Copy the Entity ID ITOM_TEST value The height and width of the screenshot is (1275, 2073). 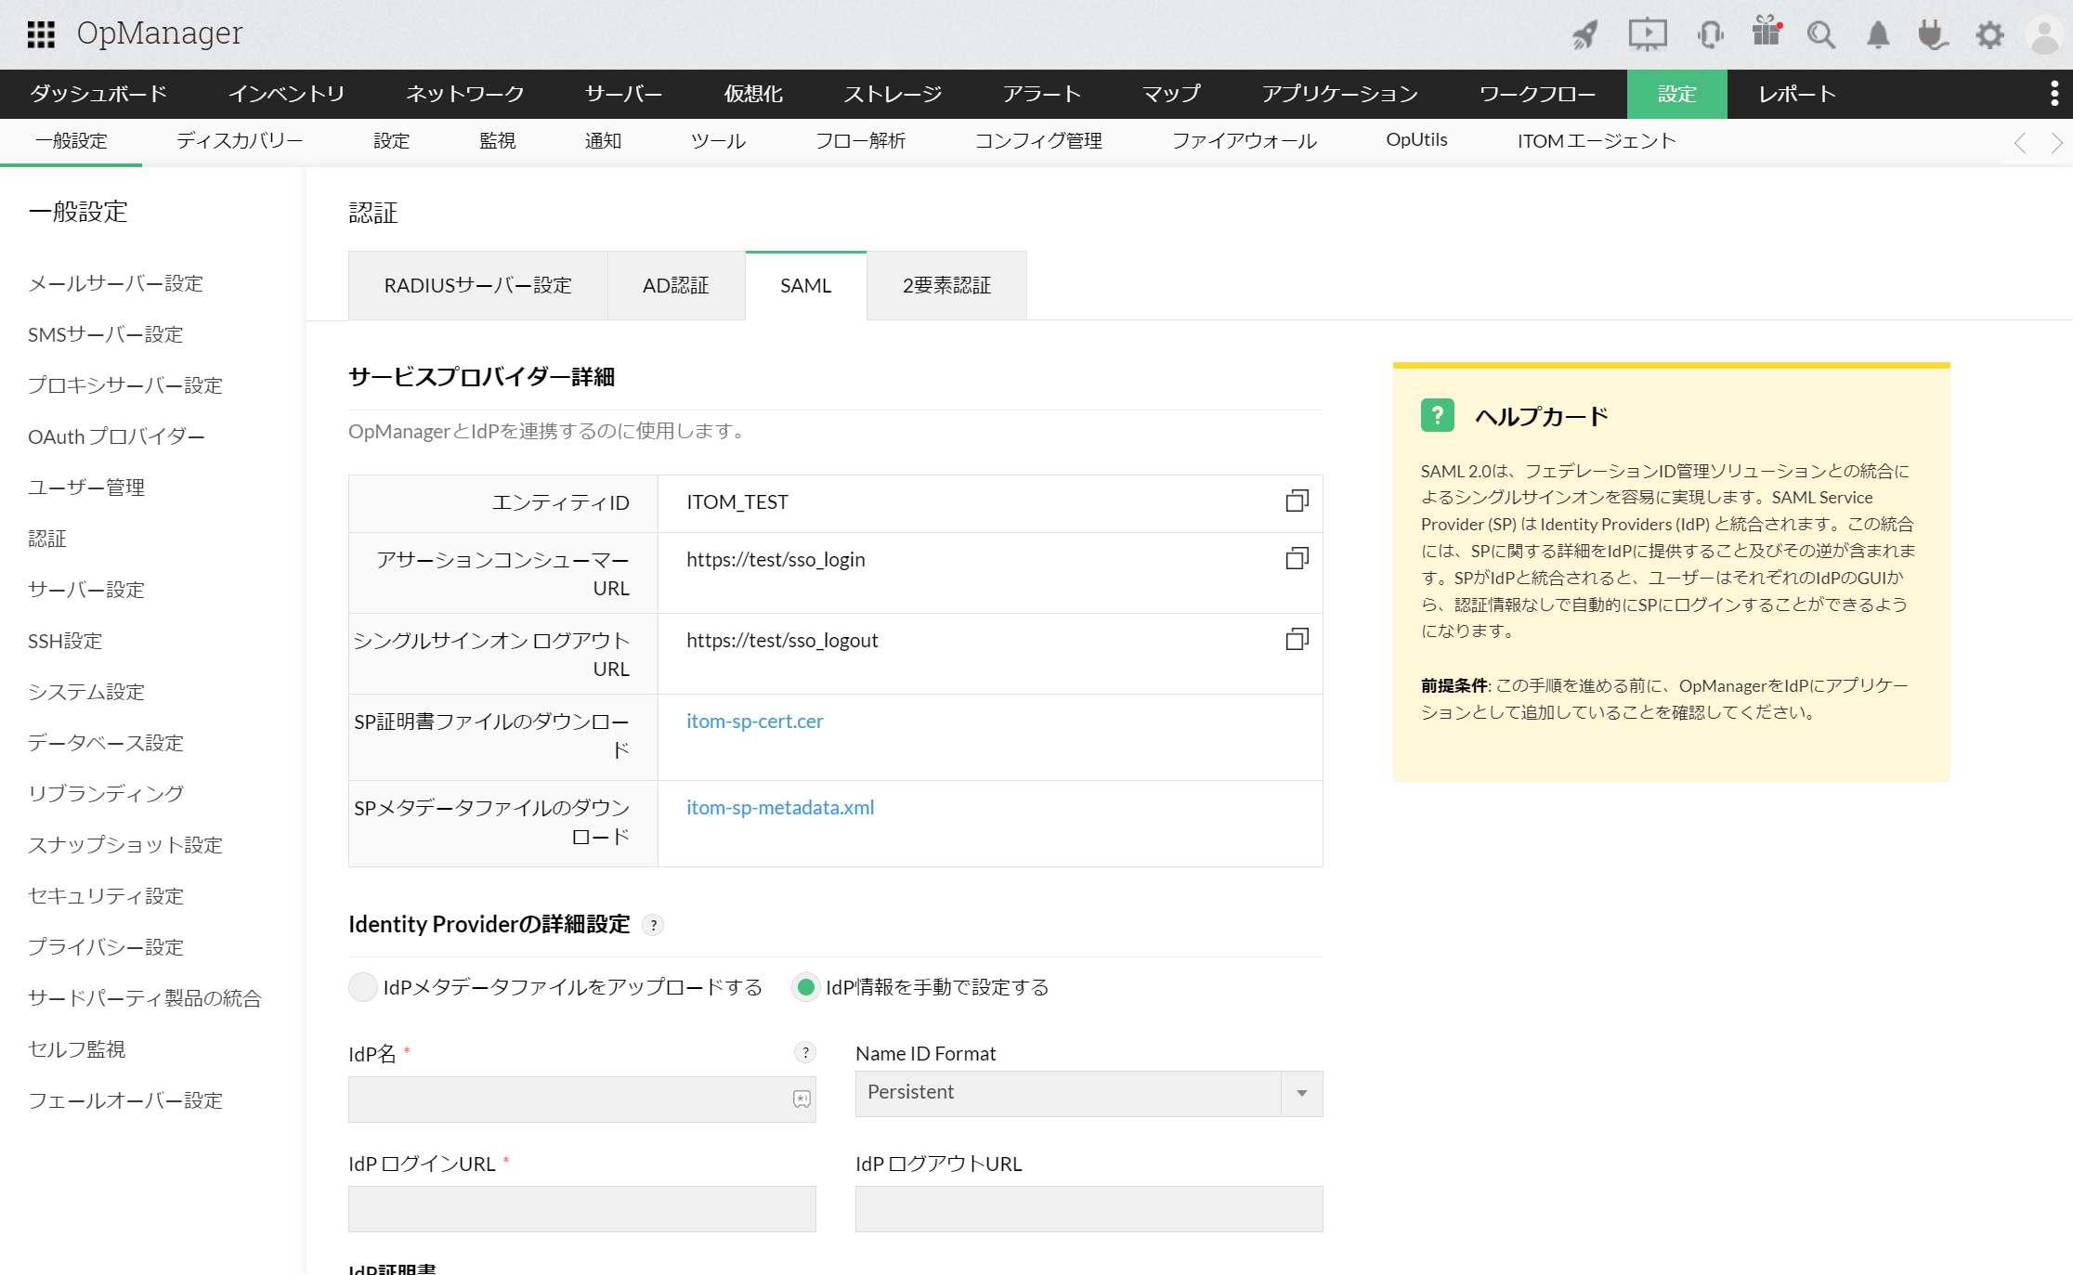click(x=1297, y=501)
